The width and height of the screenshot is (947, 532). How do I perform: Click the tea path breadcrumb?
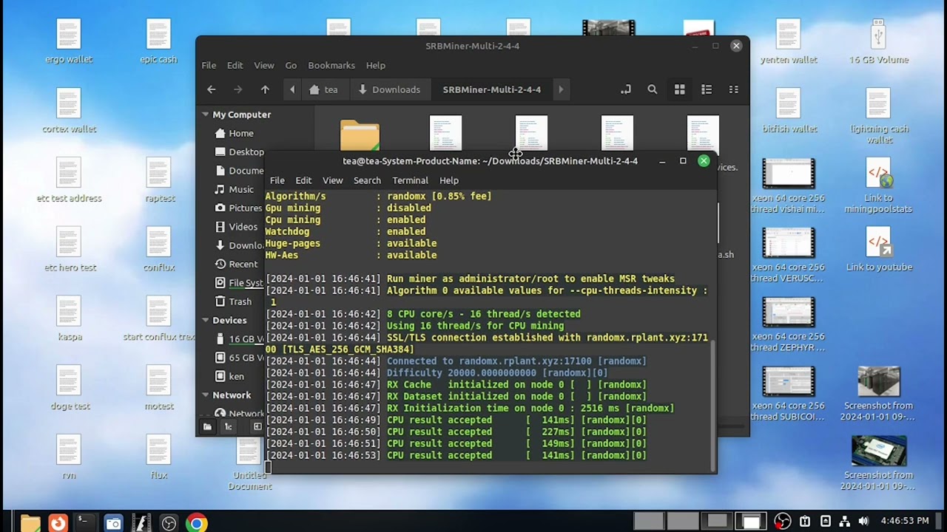coord(324,89)
